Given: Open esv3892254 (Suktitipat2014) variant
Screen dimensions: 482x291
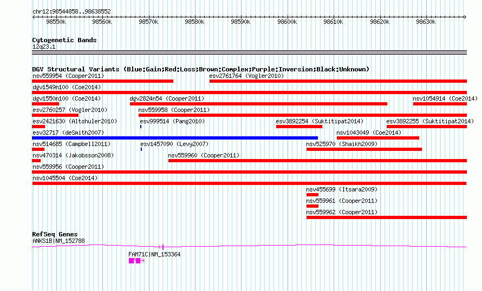Looking at the screenshot, I should (299, 127).
